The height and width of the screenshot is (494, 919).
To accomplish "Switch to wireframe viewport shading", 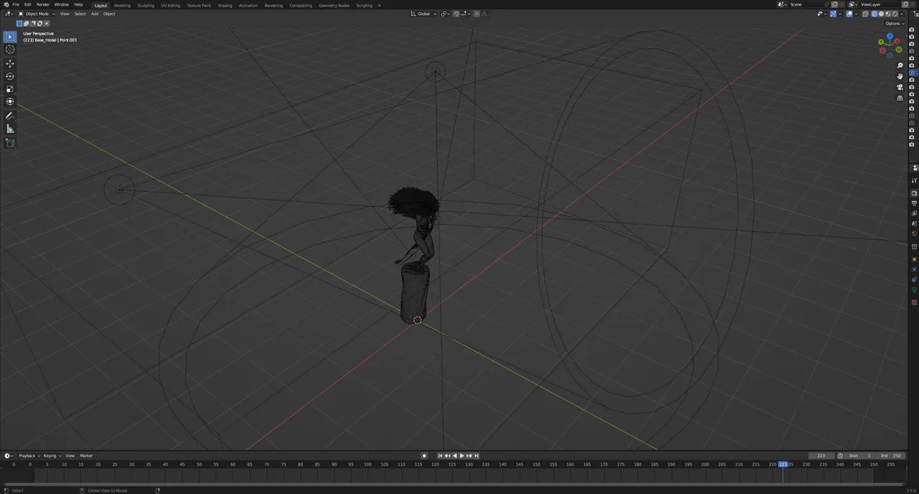I will (874, 14).
